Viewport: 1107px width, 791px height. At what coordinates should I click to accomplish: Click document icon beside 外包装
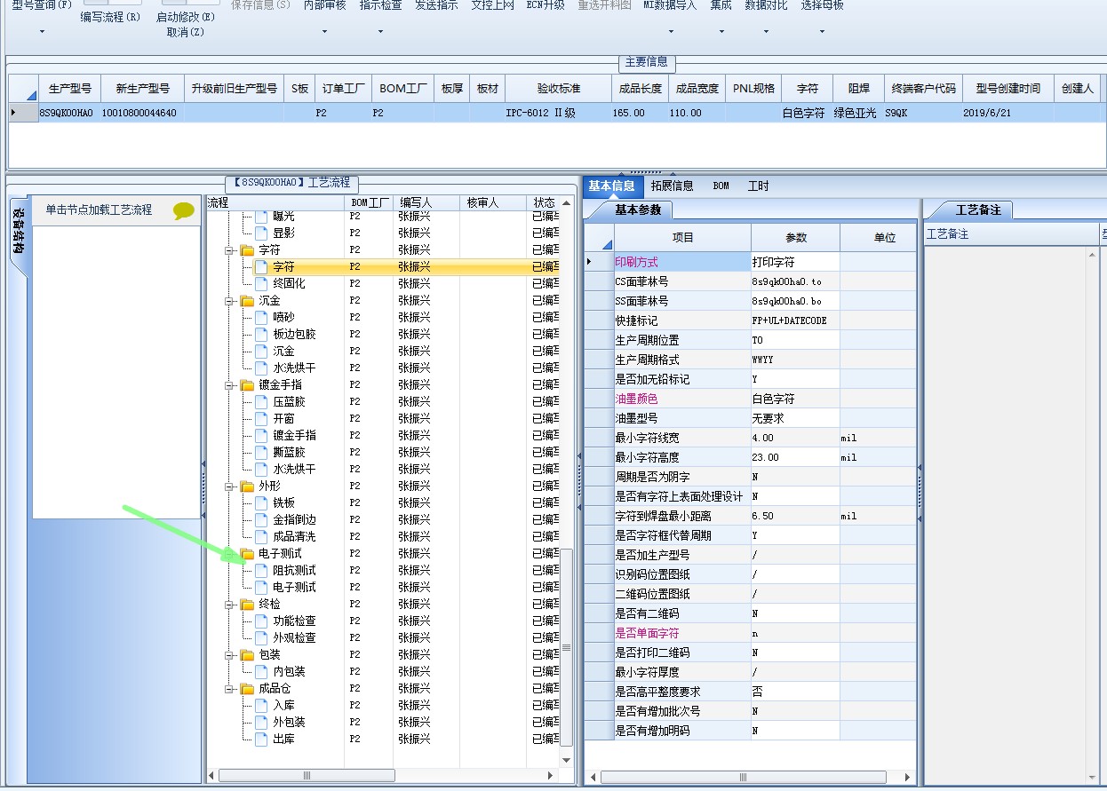[x=261, y=722]
